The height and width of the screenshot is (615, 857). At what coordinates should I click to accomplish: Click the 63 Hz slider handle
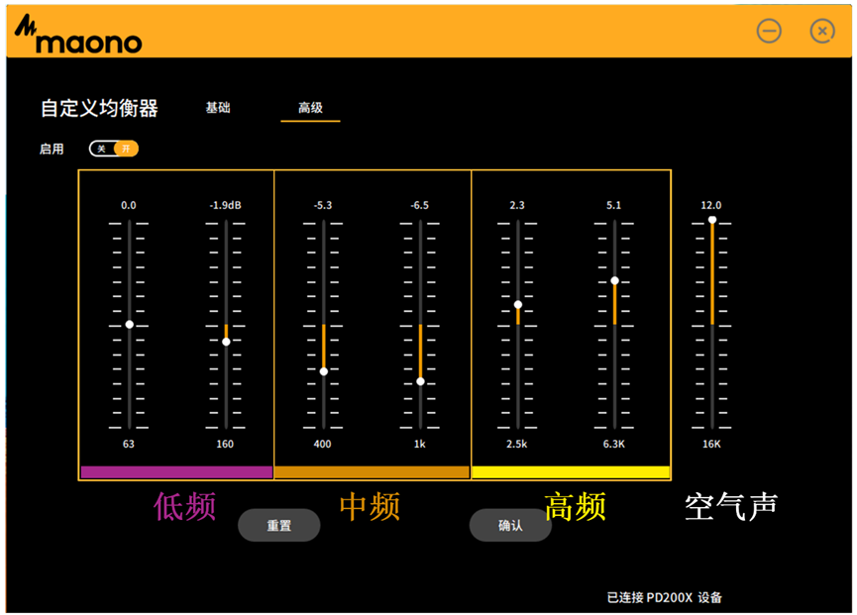(x=129, y=325)
